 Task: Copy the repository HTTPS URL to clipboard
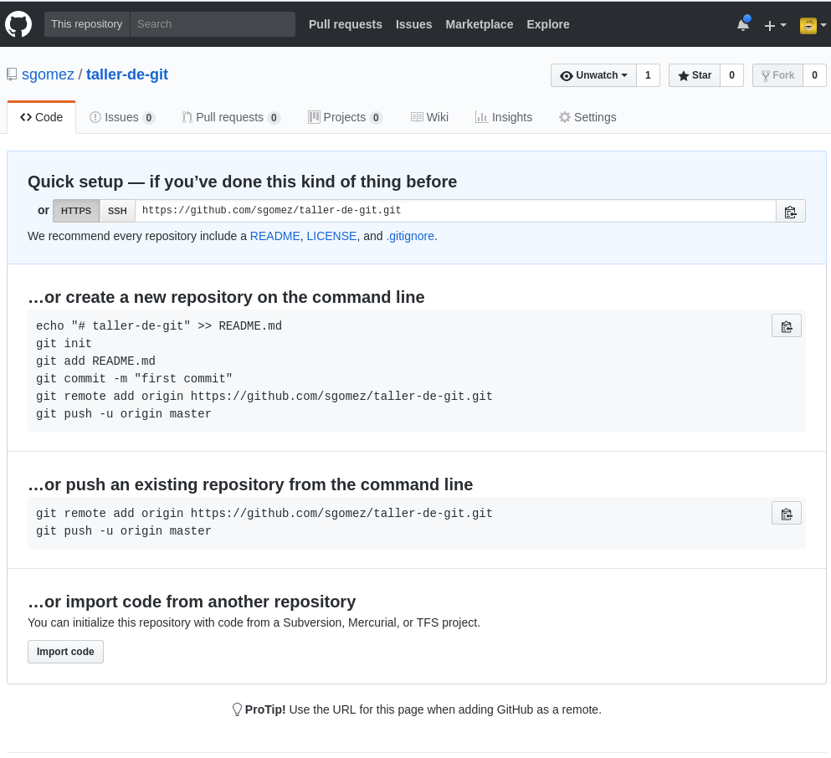[790, 212]
